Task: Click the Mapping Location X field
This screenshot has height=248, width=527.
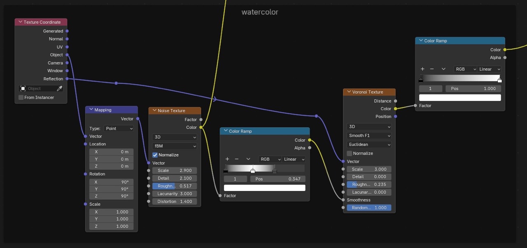Action: pyautogui.click(x=111, y=152)
